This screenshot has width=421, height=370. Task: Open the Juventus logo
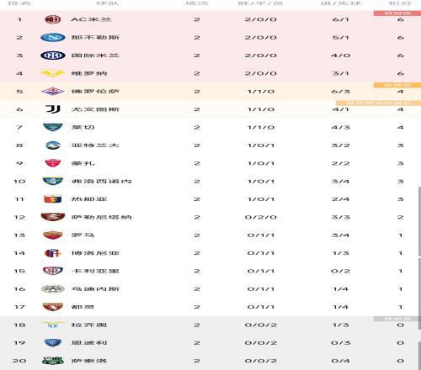tap(53, 109)
